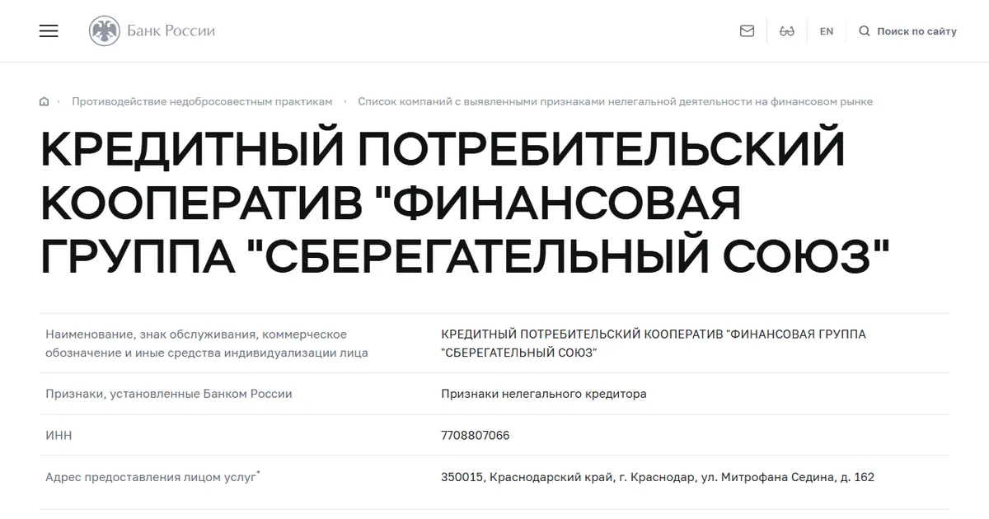Image resolution: width=989 pixels, height=519 pixels.
Task: Click the search magnifier icon
Action: click(865, 31)
